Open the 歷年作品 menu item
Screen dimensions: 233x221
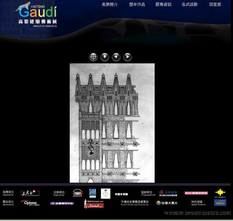click(137, 4)
